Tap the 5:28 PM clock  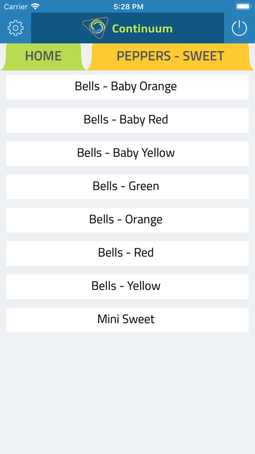point(128,7)
